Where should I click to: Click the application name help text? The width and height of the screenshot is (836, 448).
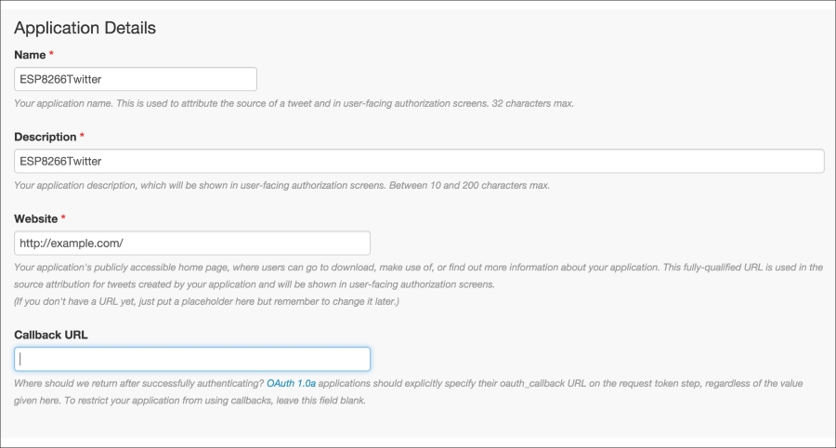coord(294,103)
